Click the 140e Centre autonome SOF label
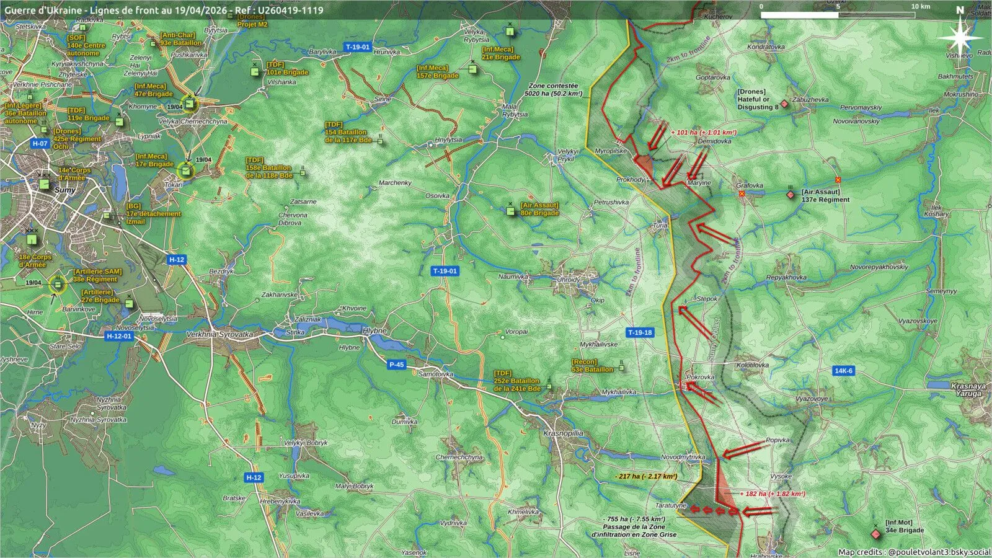992x558 pixels. tap(86, 45)
